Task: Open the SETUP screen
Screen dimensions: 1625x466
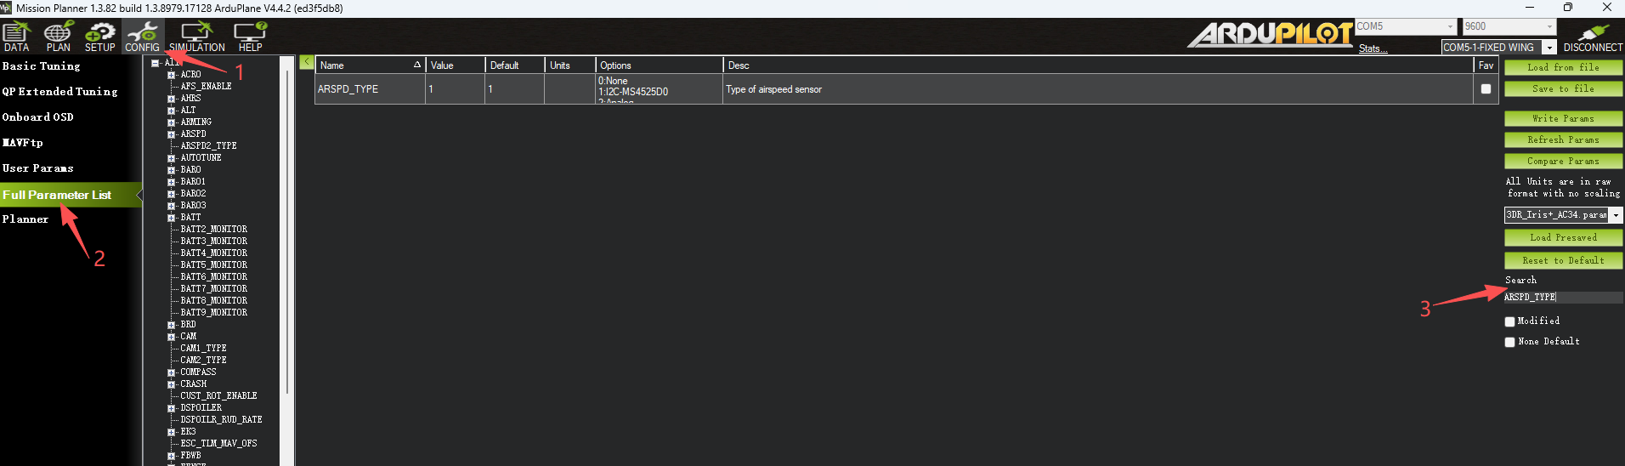Action: [x=99, y=37]
